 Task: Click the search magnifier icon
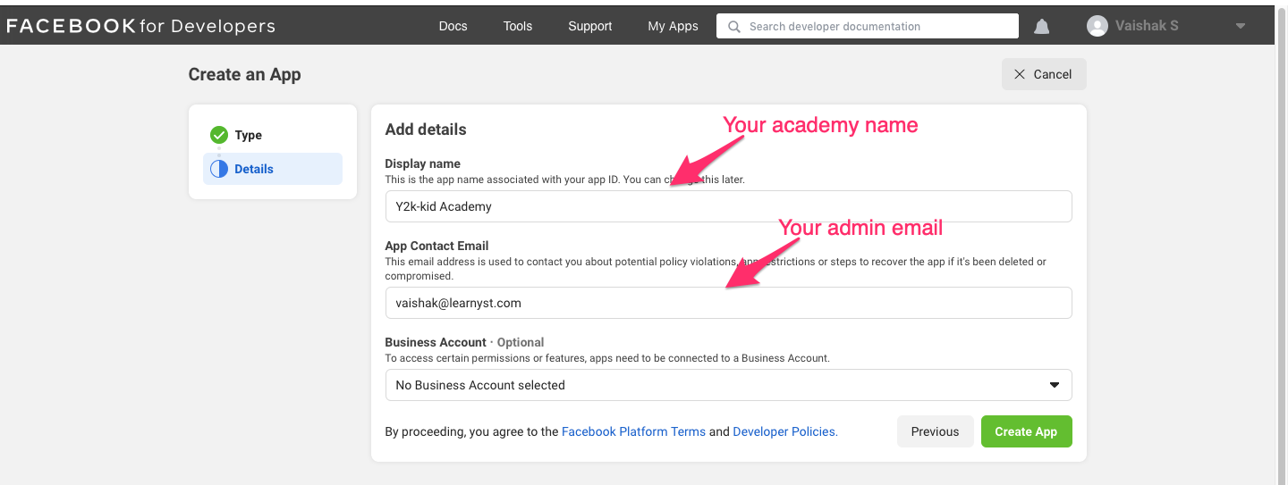tap(734, 27)
